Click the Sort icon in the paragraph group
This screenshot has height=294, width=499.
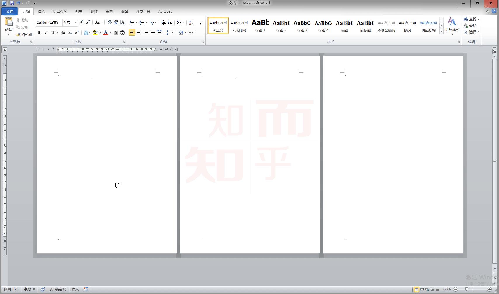click(x=191, y=22)
